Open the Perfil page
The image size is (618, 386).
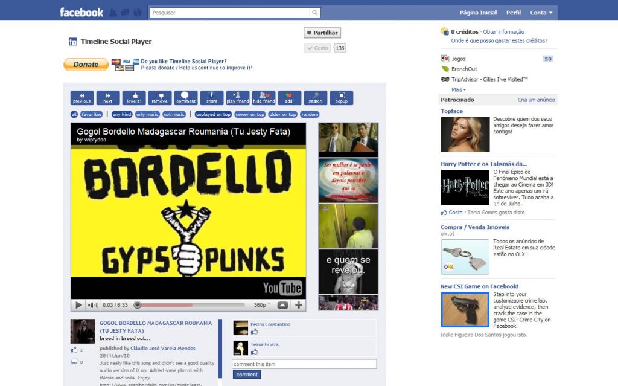[x=513, y=13]
